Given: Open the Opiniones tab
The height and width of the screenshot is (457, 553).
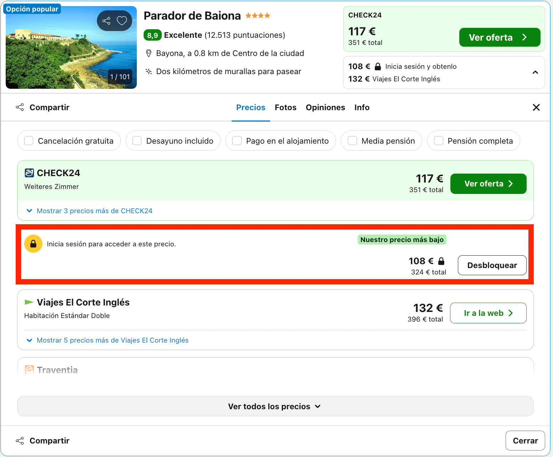Looking at the screenshot, I should coord(325,107).
